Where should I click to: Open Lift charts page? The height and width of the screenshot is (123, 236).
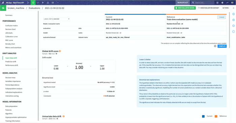tap(9, 33)
